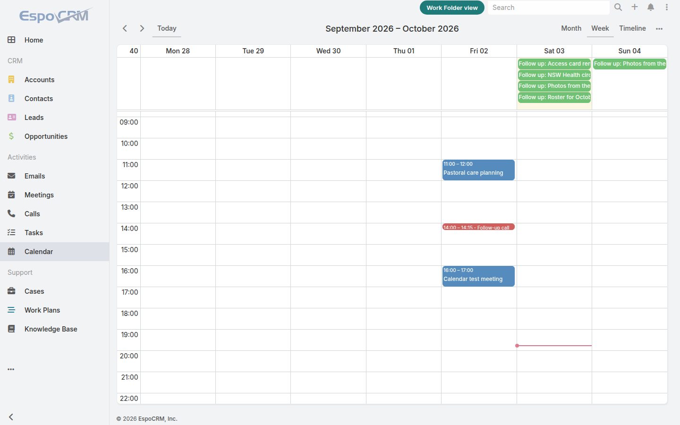The image size is (680, 425).
Task: Open Saturday's Follow up: Photos task
Action: click(x=554, y=86)
